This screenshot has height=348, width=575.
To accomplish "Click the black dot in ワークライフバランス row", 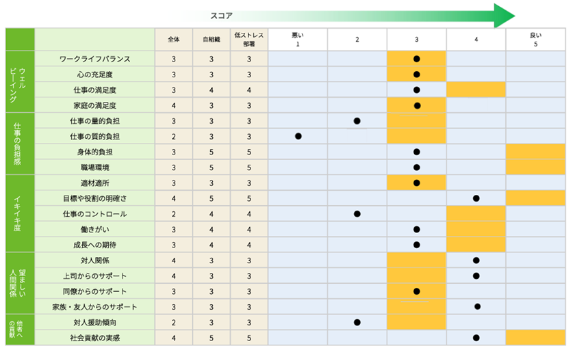I will pos(416,59).
